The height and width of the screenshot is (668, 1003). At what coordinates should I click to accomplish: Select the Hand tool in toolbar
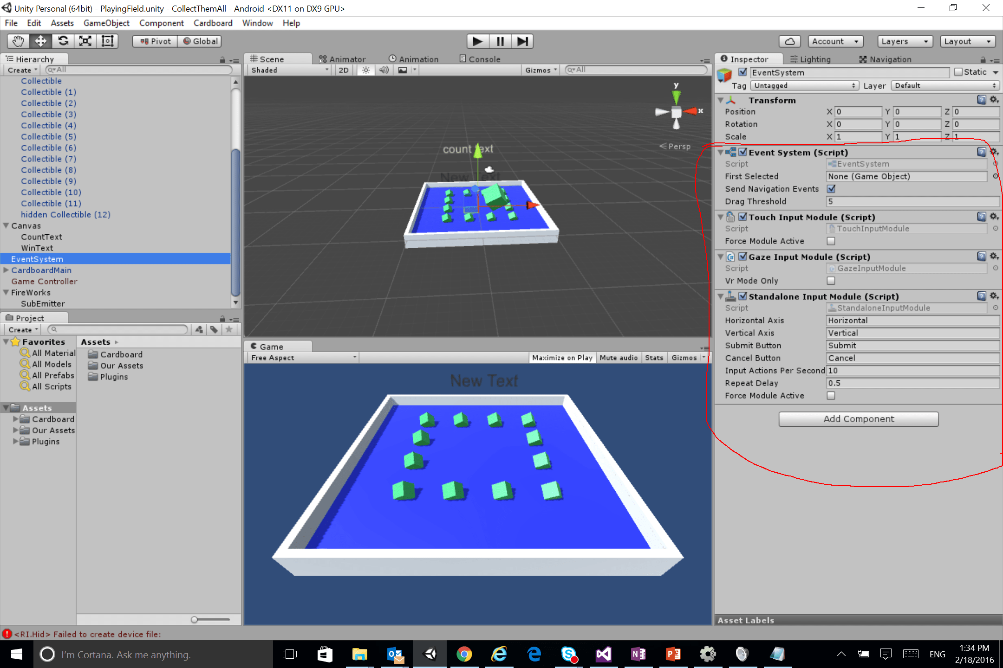click(18, 41)
